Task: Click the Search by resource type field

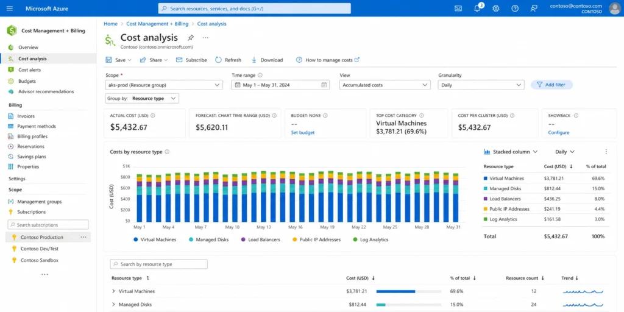Action: tap(159, 264)
